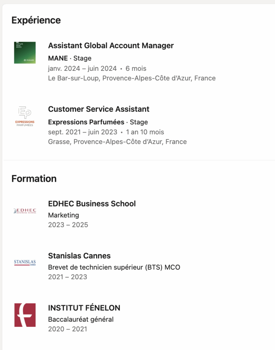Viewport: 275px width, 350px height.
Task: Open the Stanislas Cannes school page
Action: [79, 256]
